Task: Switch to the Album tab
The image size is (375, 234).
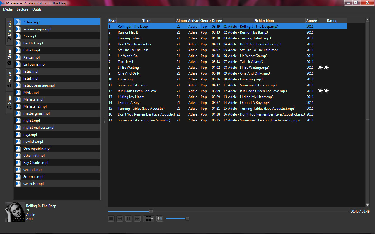Action: point(9,57)
